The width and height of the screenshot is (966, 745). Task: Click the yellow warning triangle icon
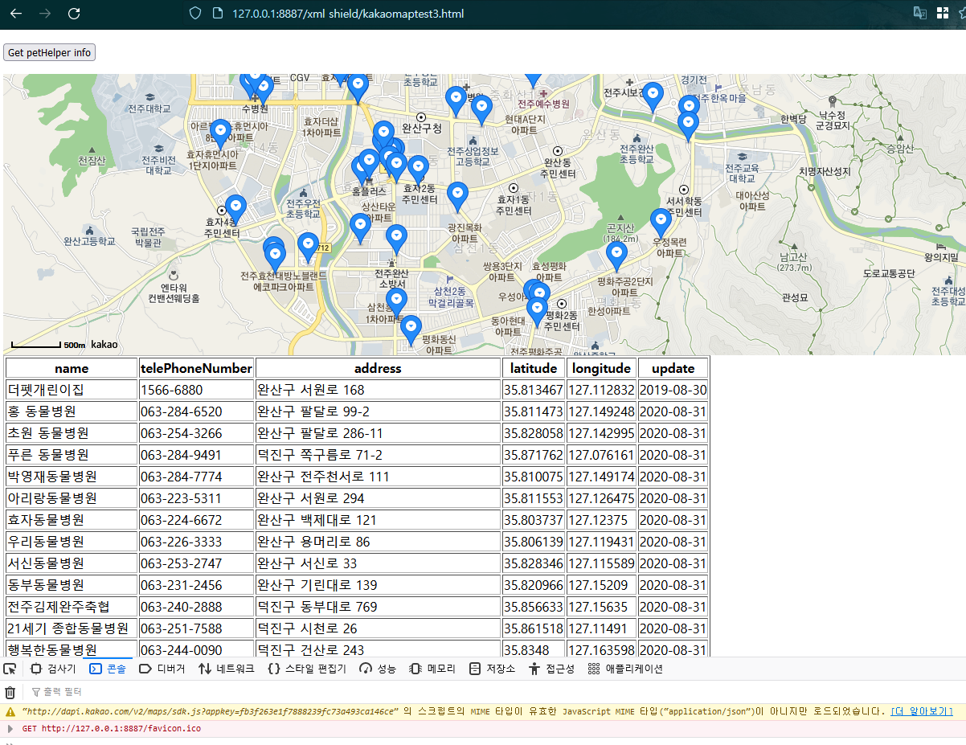10,712
